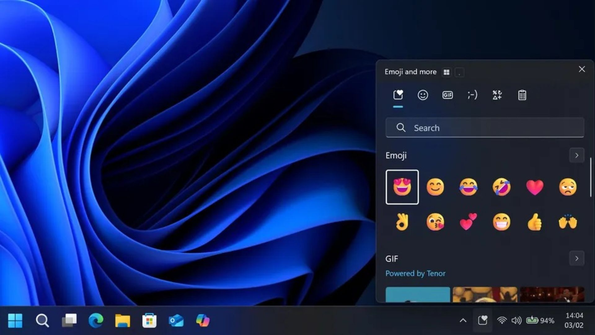Open the Symbols tab
The image size is (595, 335).
click(497, 95)
